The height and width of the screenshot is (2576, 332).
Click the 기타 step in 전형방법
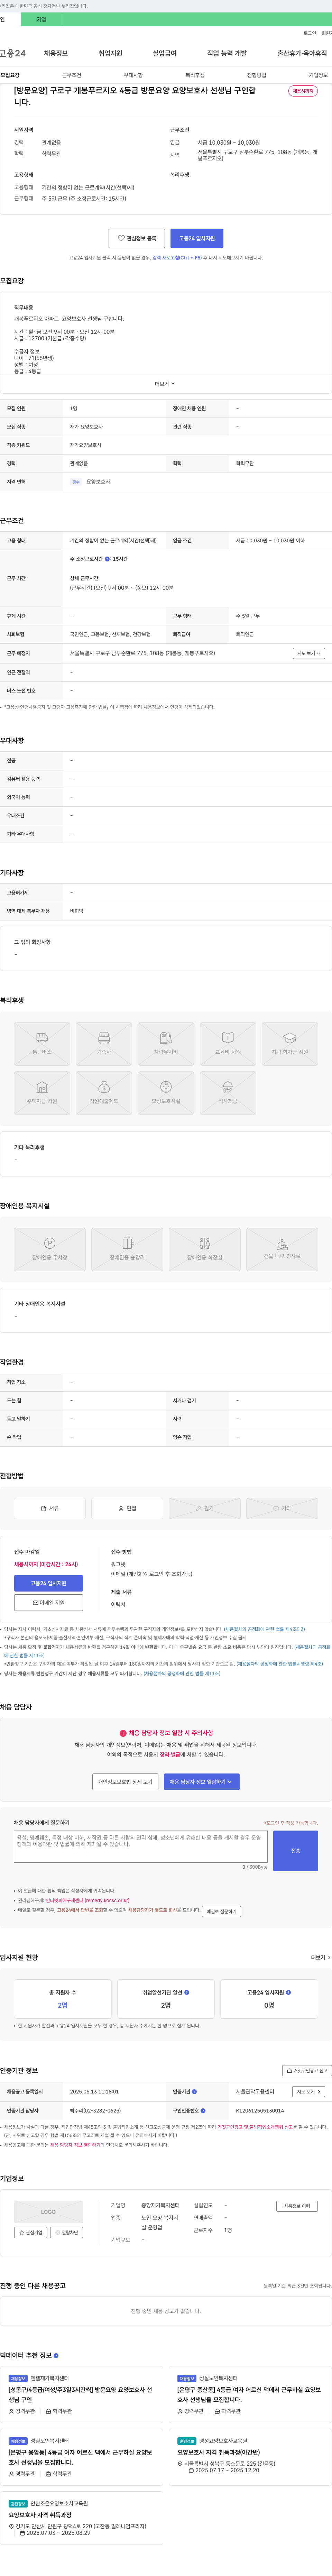point(282,1508)
